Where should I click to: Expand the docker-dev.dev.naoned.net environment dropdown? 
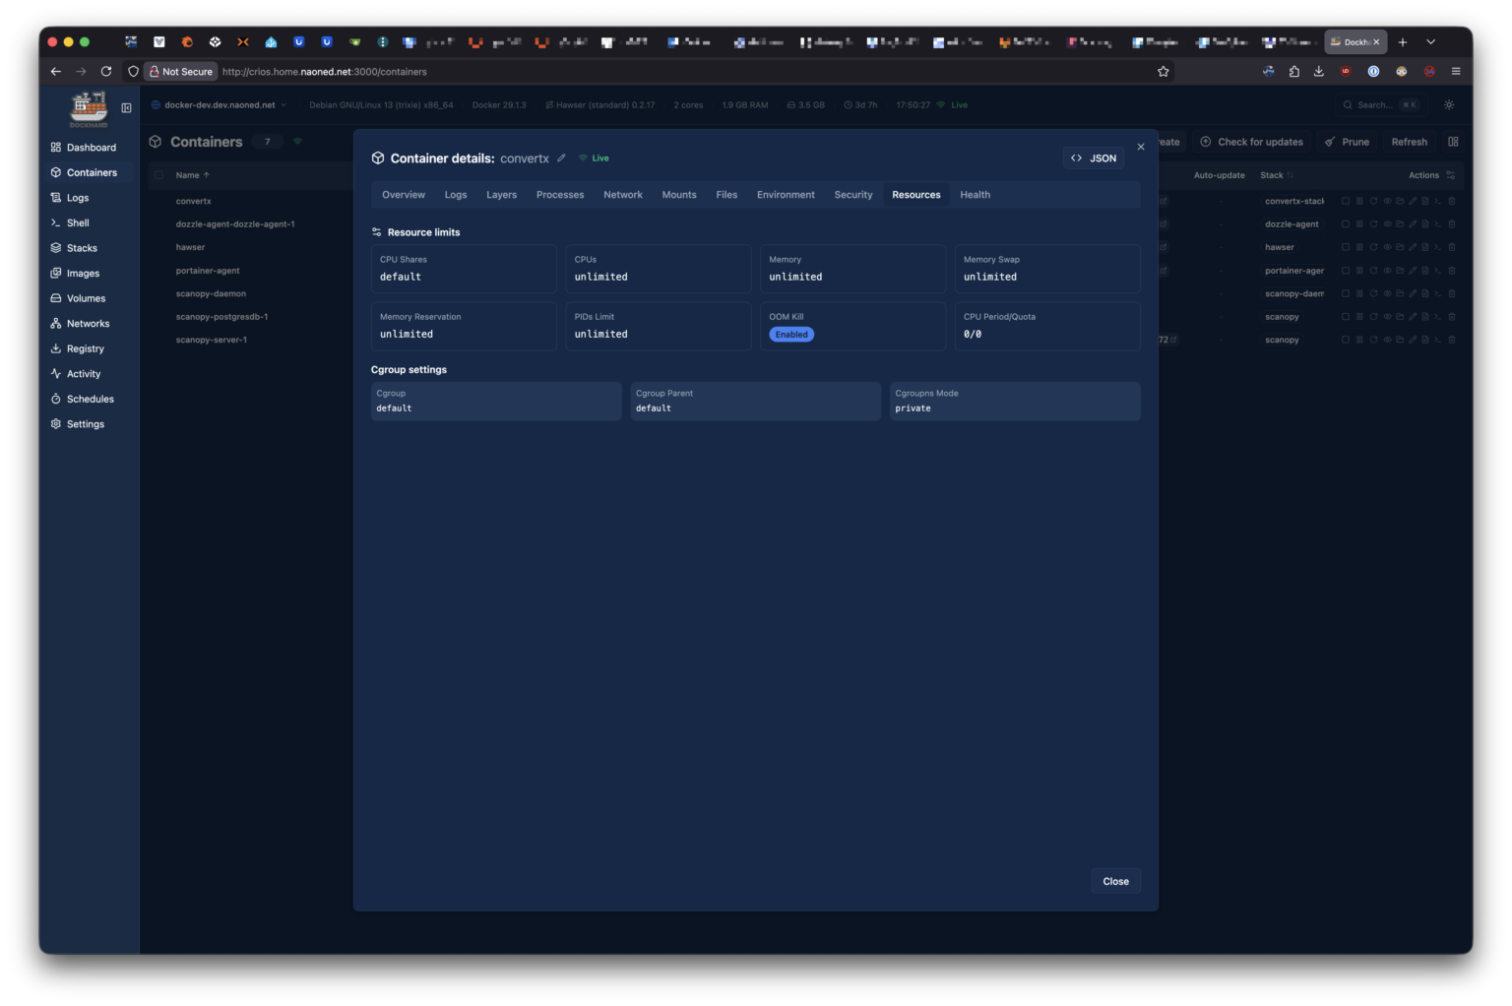pos(219,105)
